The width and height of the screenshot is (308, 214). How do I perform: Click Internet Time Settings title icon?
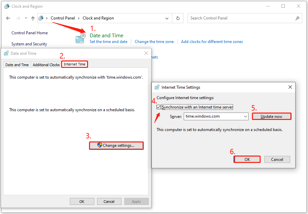[x=157, y=87]
